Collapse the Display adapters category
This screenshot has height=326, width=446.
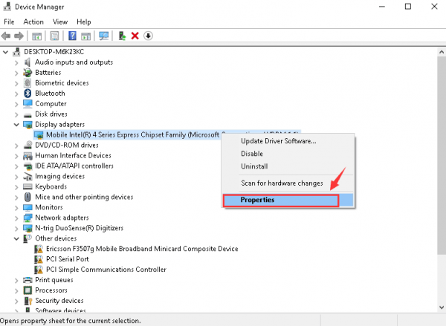(17, 125)
